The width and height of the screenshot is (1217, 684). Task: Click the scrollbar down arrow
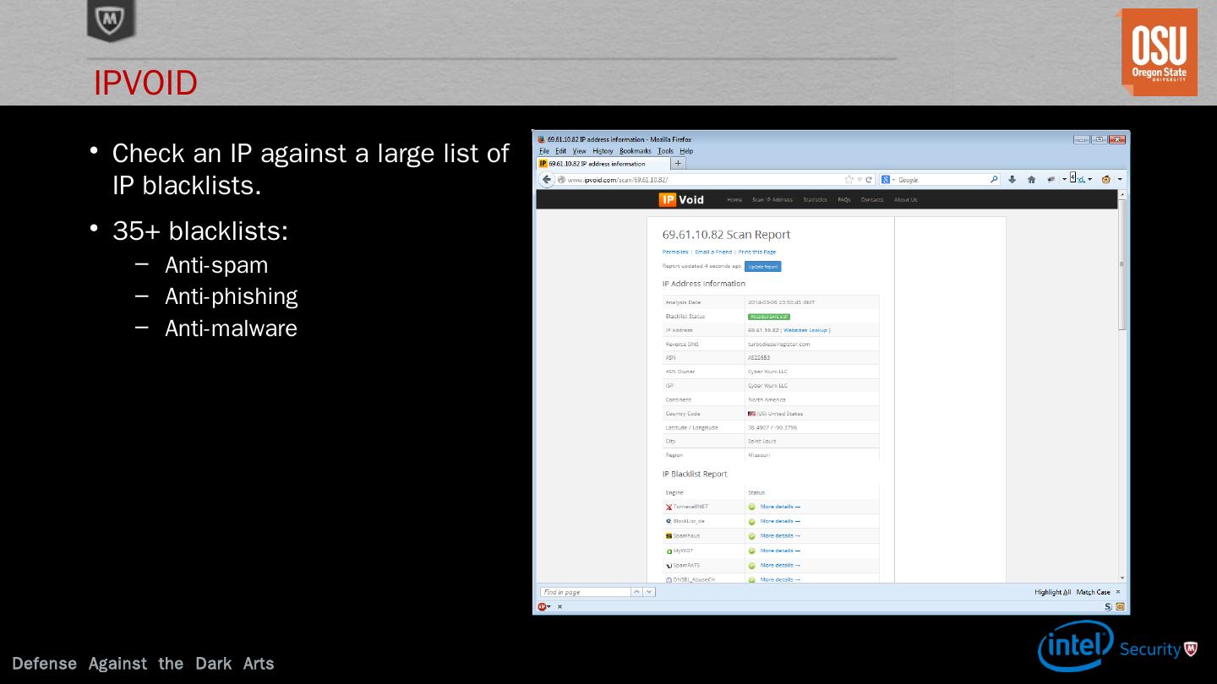pyautogui.click(x=1122, y=578)
